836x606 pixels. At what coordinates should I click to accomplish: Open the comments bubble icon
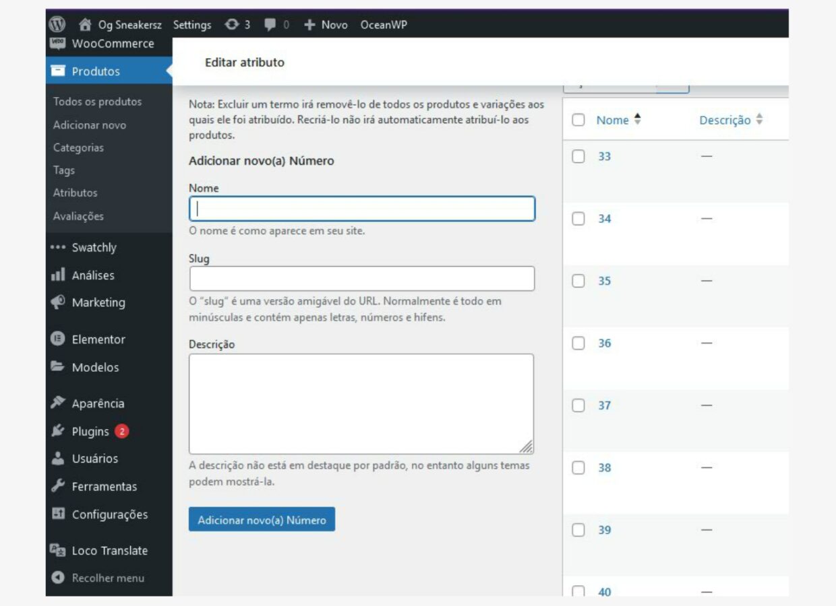tap(270, 25)
